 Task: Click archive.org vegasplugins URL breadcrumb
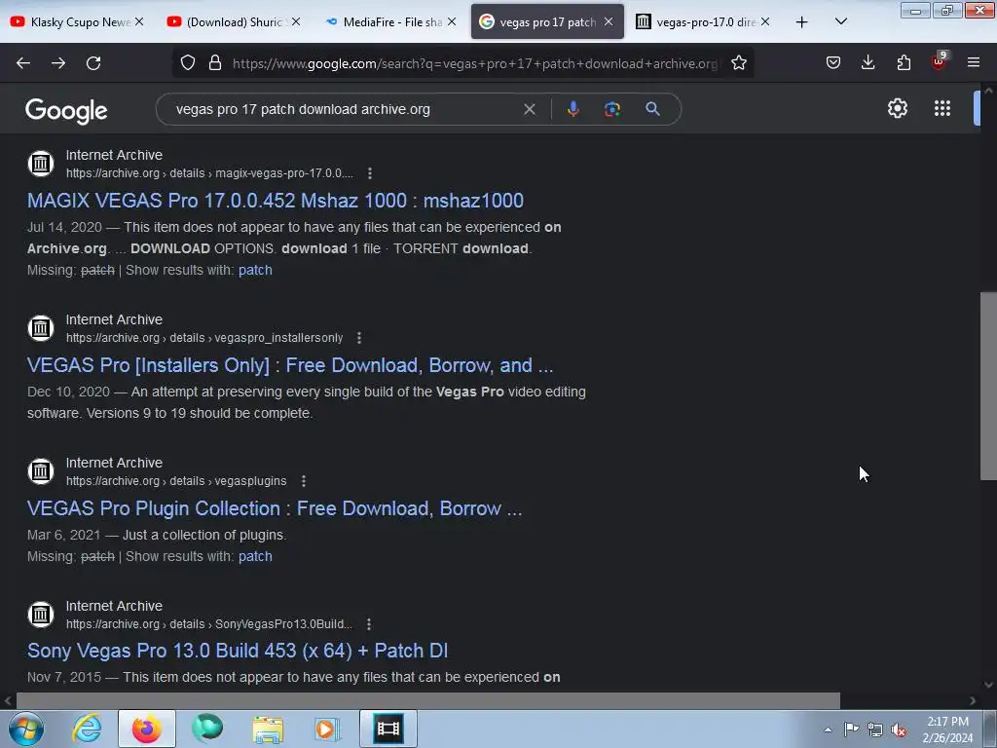tap(176, 481)
